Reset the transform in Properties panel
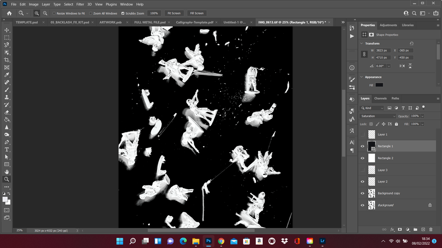This screenshot has height=248, width=442. click(411, 43)
